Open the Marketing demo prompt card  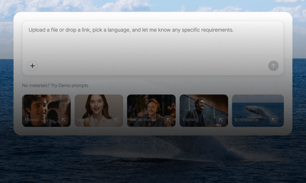point(99,111)
